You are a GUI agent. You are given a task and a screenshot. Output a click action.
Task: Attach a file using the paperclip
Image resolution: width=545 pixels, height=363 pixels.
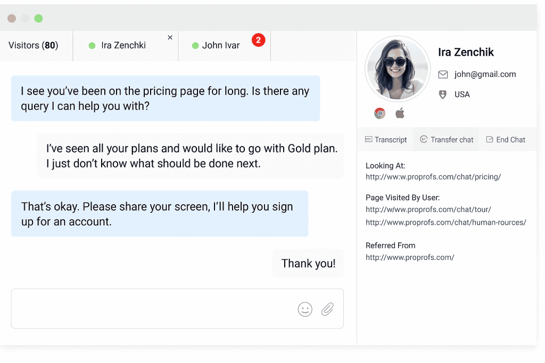tap(327, 309)
